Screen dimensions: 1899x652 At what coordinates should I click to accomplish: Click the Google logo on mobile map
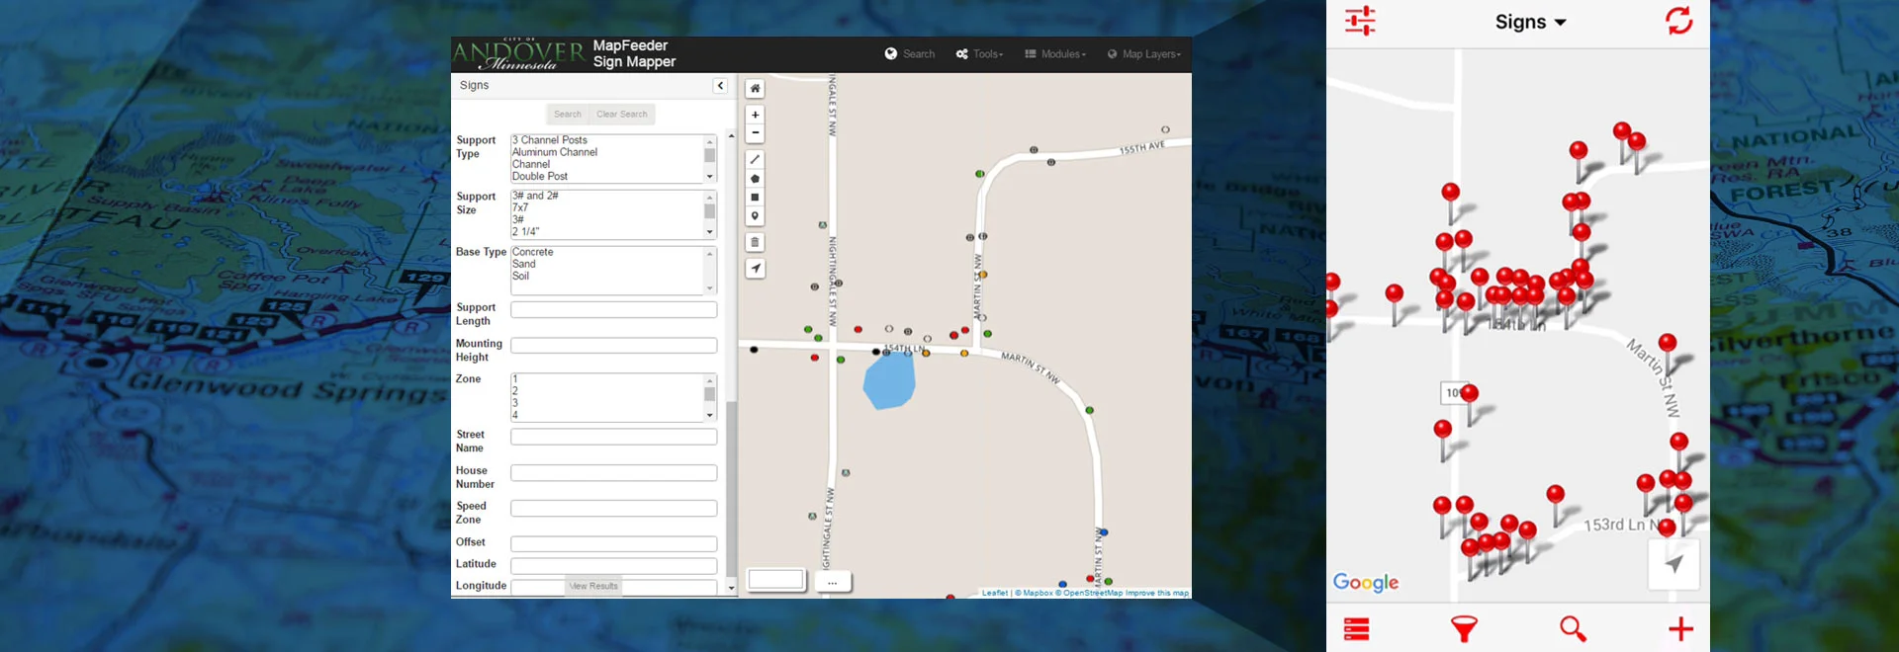tap(1366, 583)
